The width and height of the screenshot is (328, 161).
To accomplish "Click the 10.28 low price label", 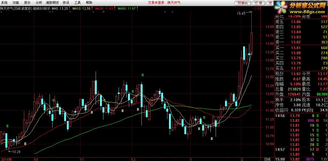I will [16, 152].
